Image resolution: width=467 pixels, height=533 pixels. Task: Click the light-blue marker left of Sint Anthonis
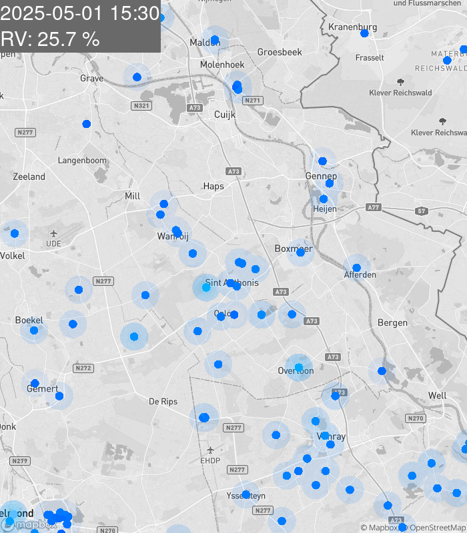point(206,287)
